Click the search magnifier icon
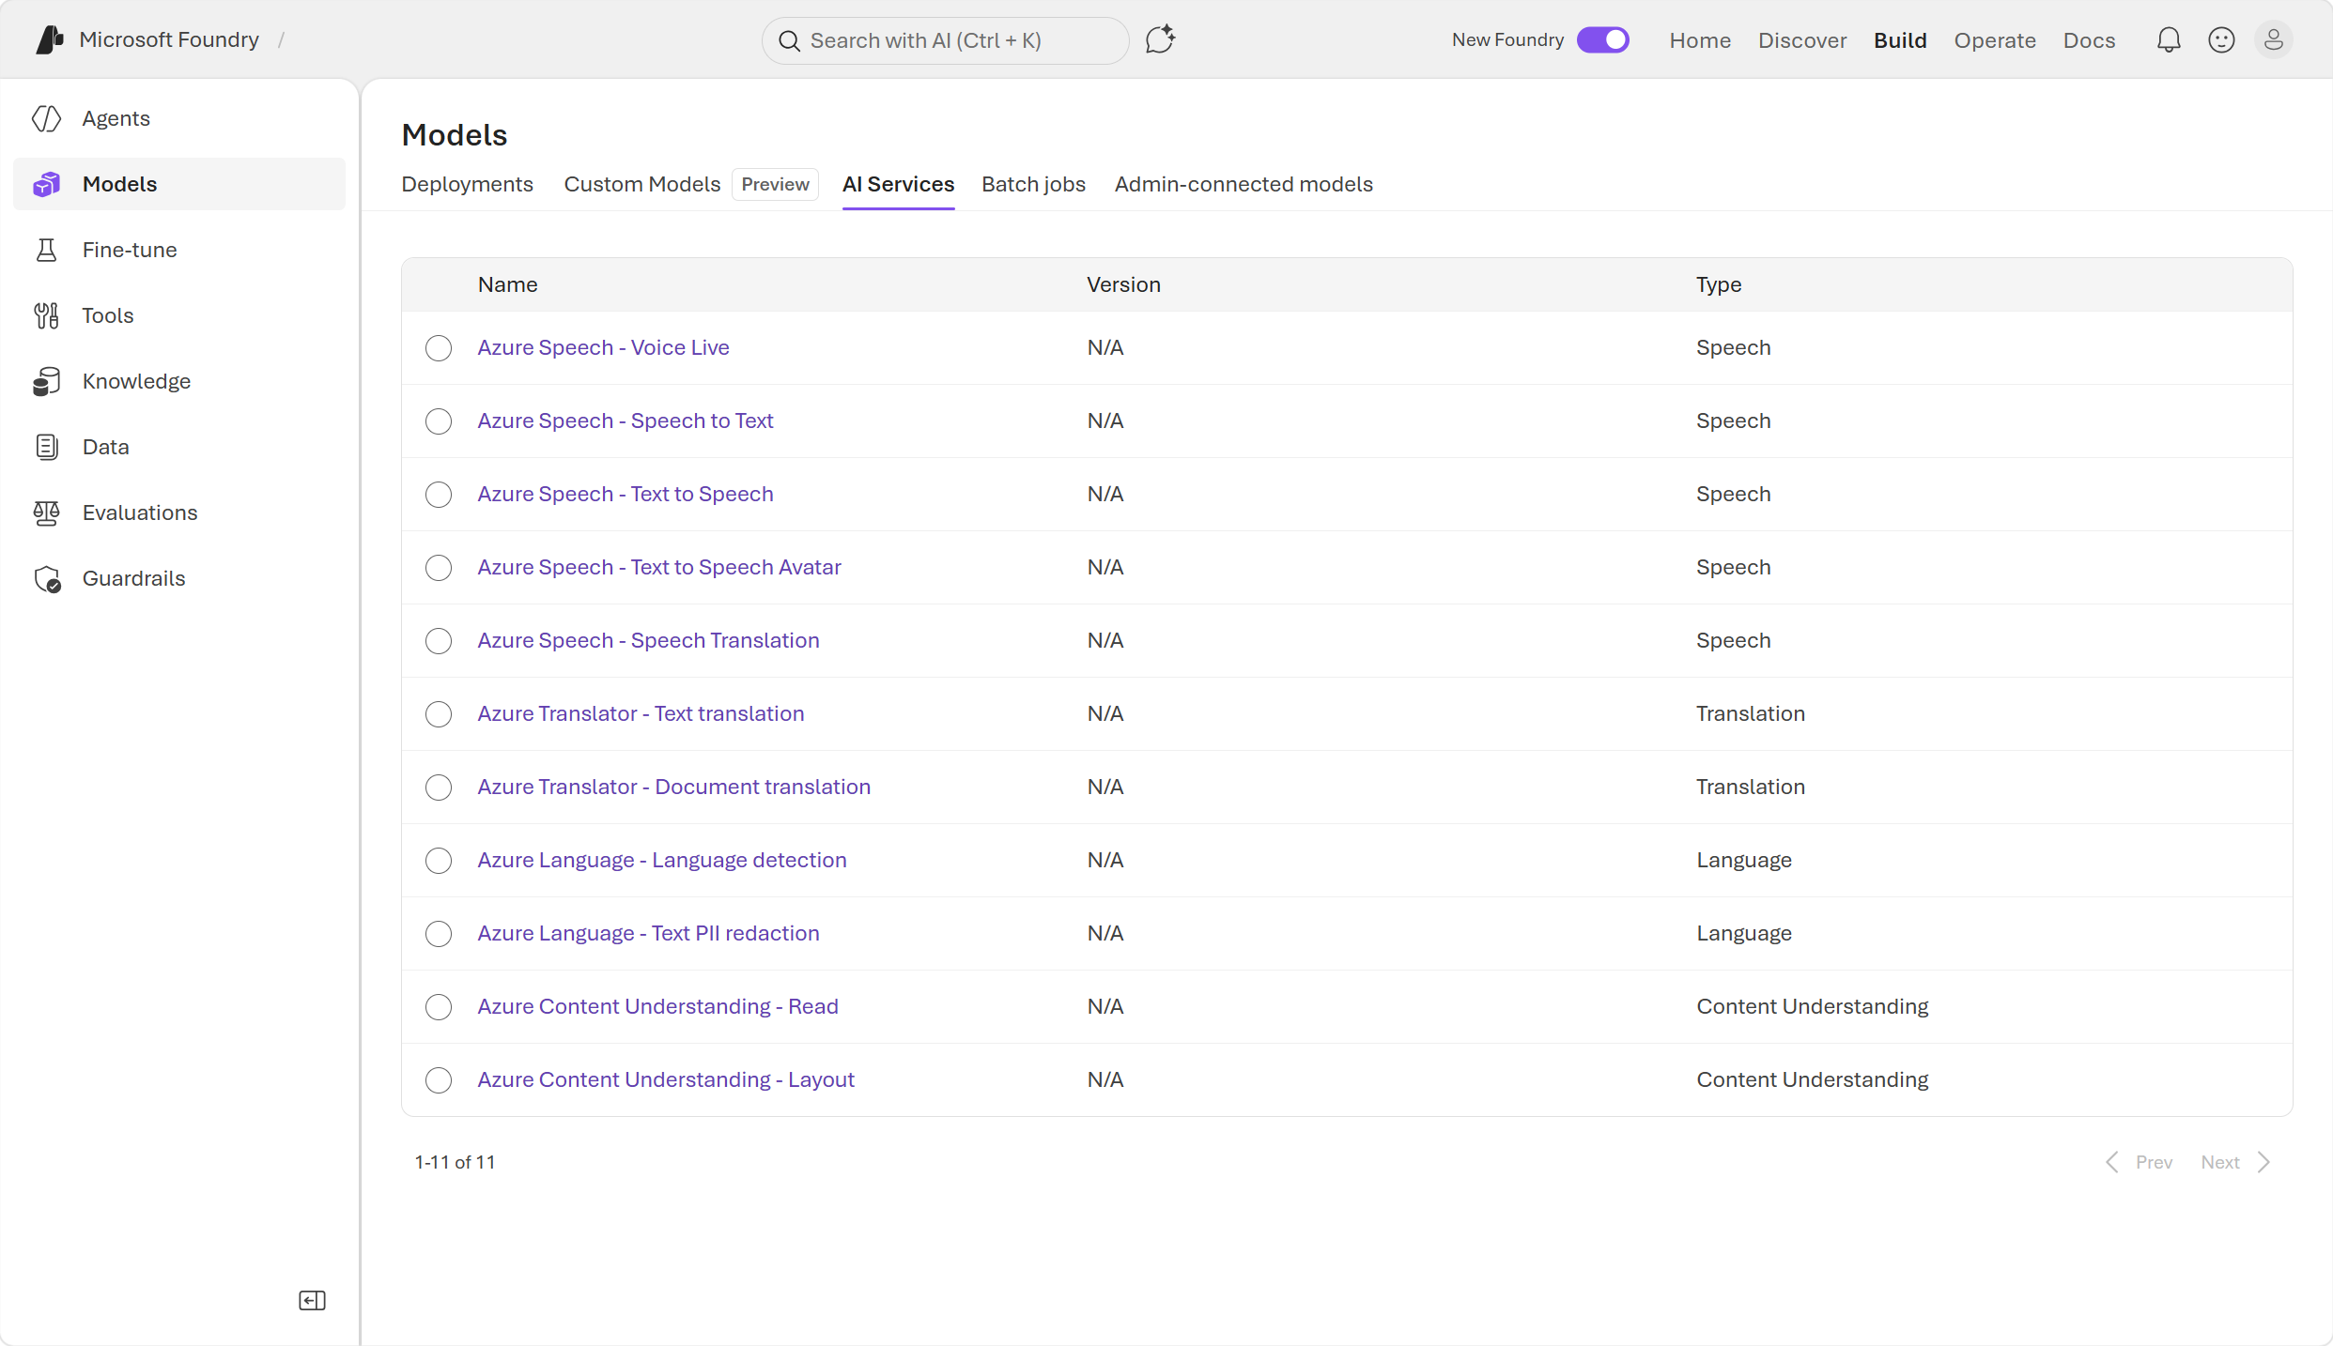Image resolution: width=2333 pixels, height=1346 pixels. coord(789,41)
